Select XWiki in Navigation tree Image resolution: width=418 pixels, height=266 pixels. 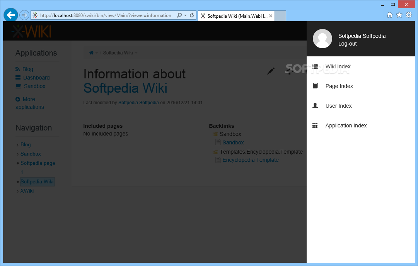(x=27, y=191)
